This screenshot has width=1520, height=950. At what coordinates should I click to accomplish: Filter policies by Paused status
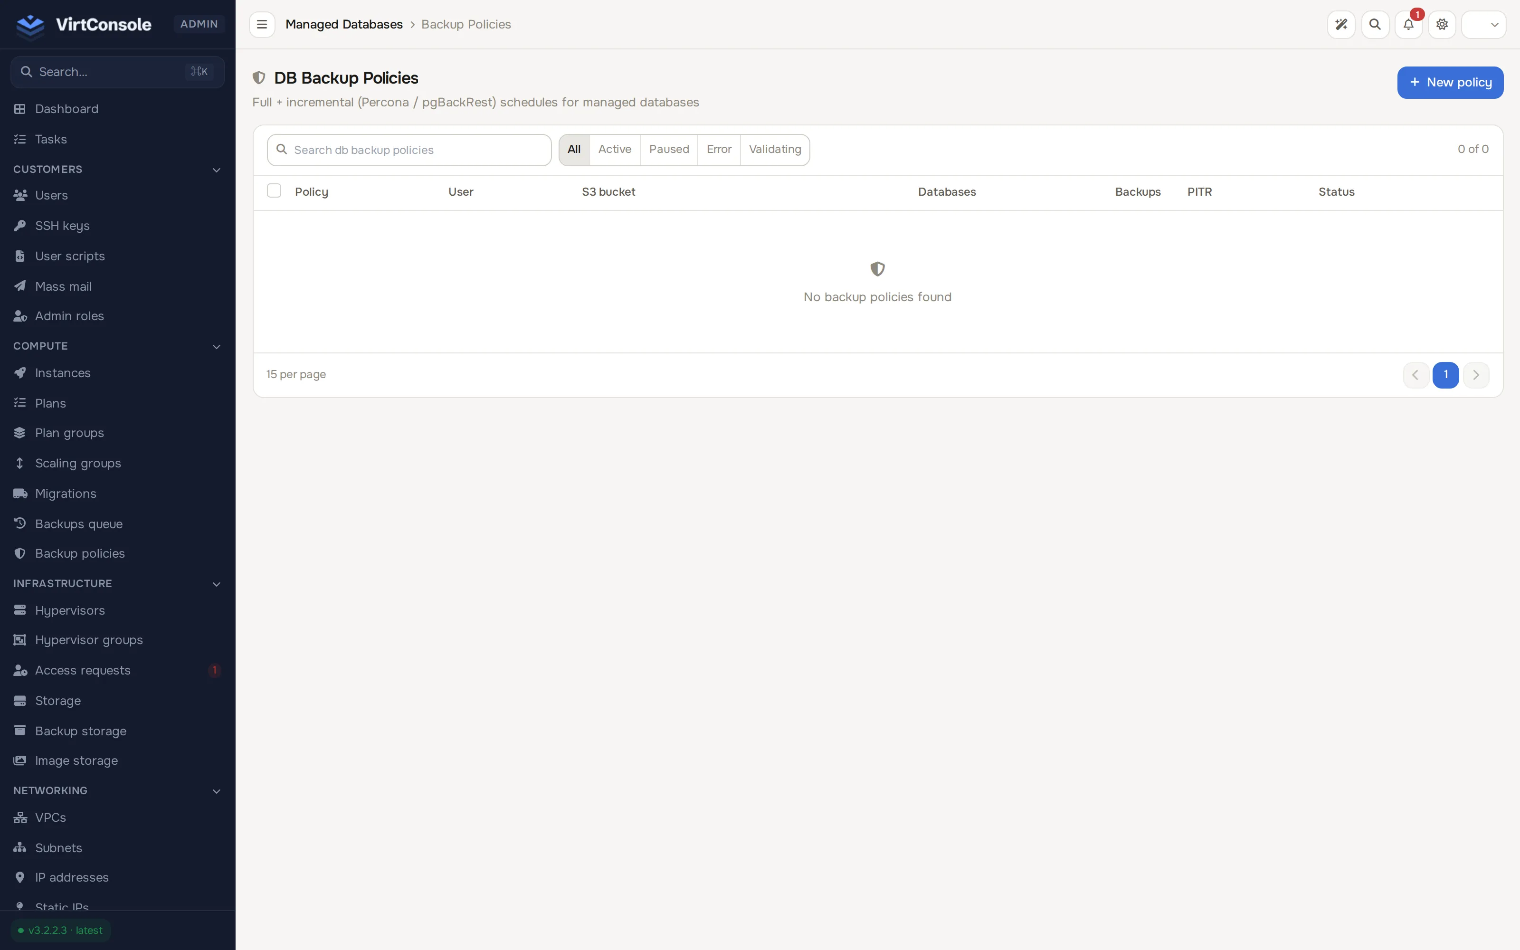click(x=669, y=150)
